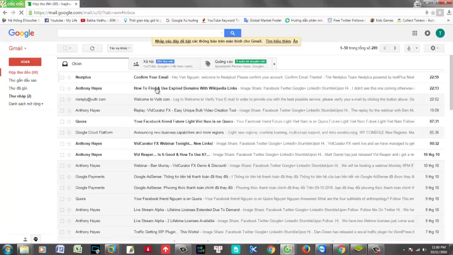Open Tác vụ khác dropdown
Screen dimensions: 453x255
120,48
